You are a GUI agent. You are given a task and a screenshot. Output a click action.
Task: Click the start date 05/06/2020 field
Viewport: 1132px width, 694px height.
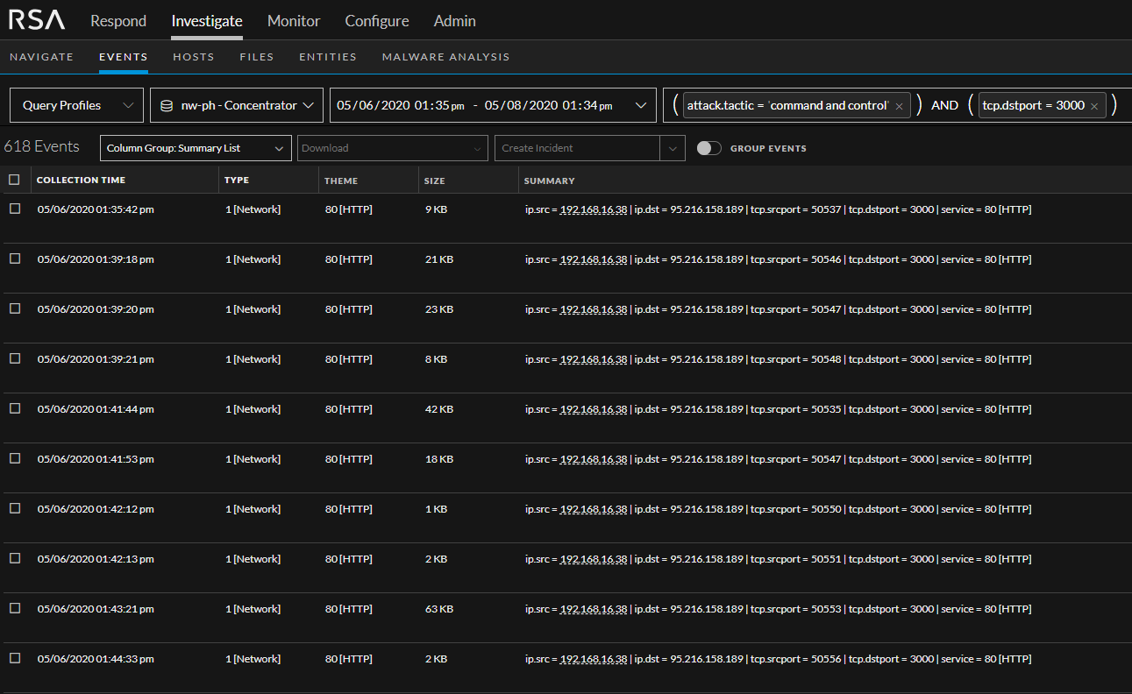[x=374, y=105]
